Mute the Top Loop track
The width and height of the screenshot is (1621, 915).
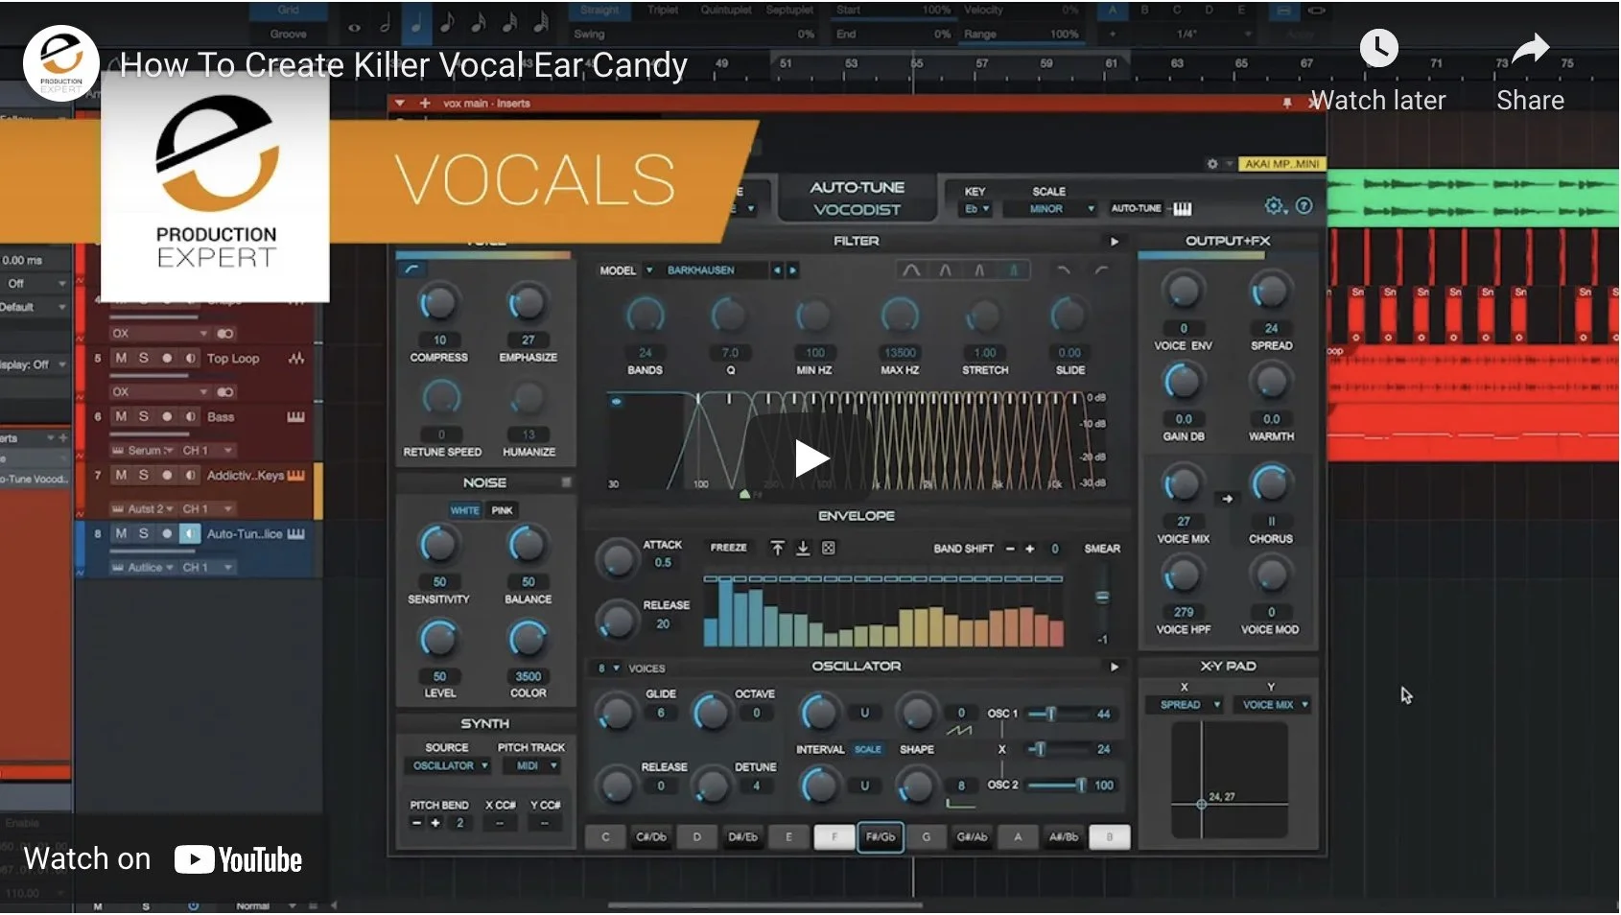(121, 359)
